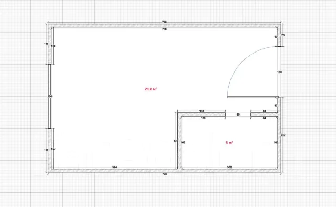This screenshot has height=207, width=336.
Task: Click the 175 partition height dimension
Action: (176, 141)
